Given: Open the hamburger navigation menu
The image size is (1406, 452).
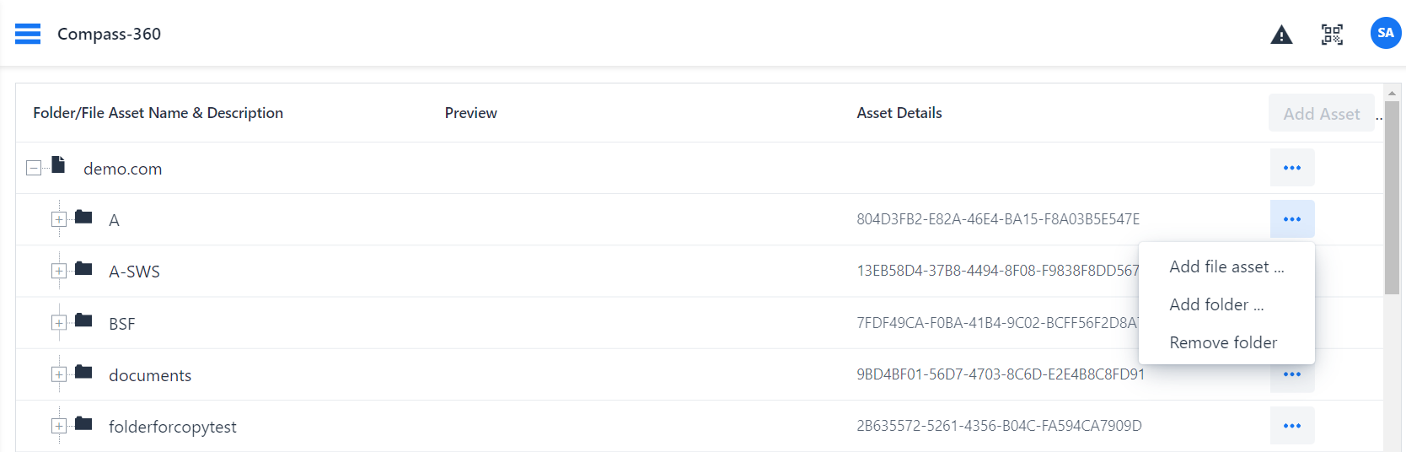Looking at the screenshot, I should coord(28,34).
